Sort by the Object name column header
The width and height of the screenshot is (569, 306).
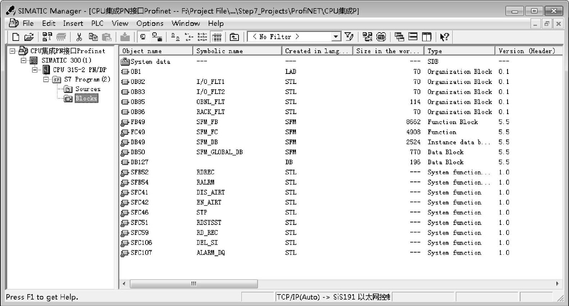(x=156, y=51)
